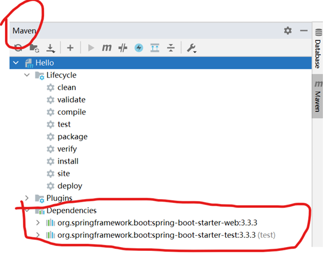
Task: Collapse all tree nodes icon
Action: click(171, 48)
